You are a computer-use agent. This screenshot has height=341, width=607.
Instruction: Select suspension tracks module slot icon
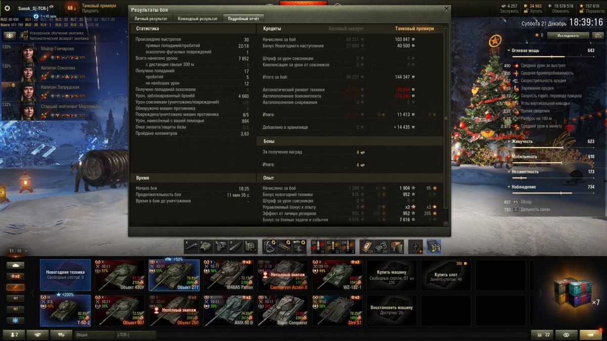click(237, 246)
